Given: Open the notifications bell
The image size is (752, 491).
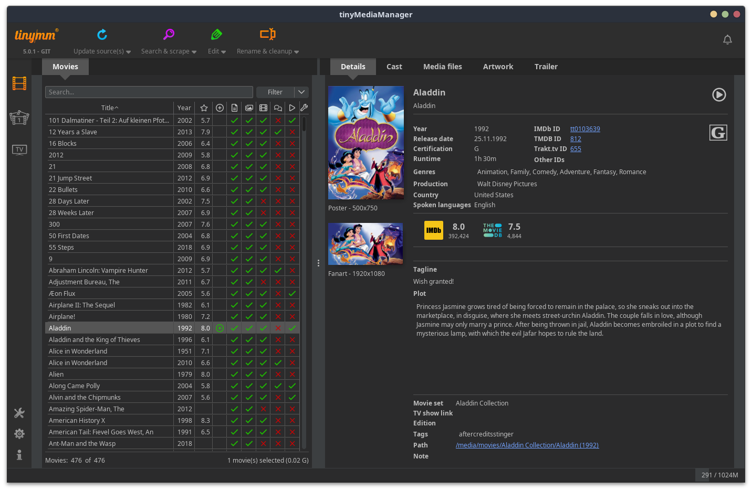Looking at the screenshot, I should tap(727, 40).
